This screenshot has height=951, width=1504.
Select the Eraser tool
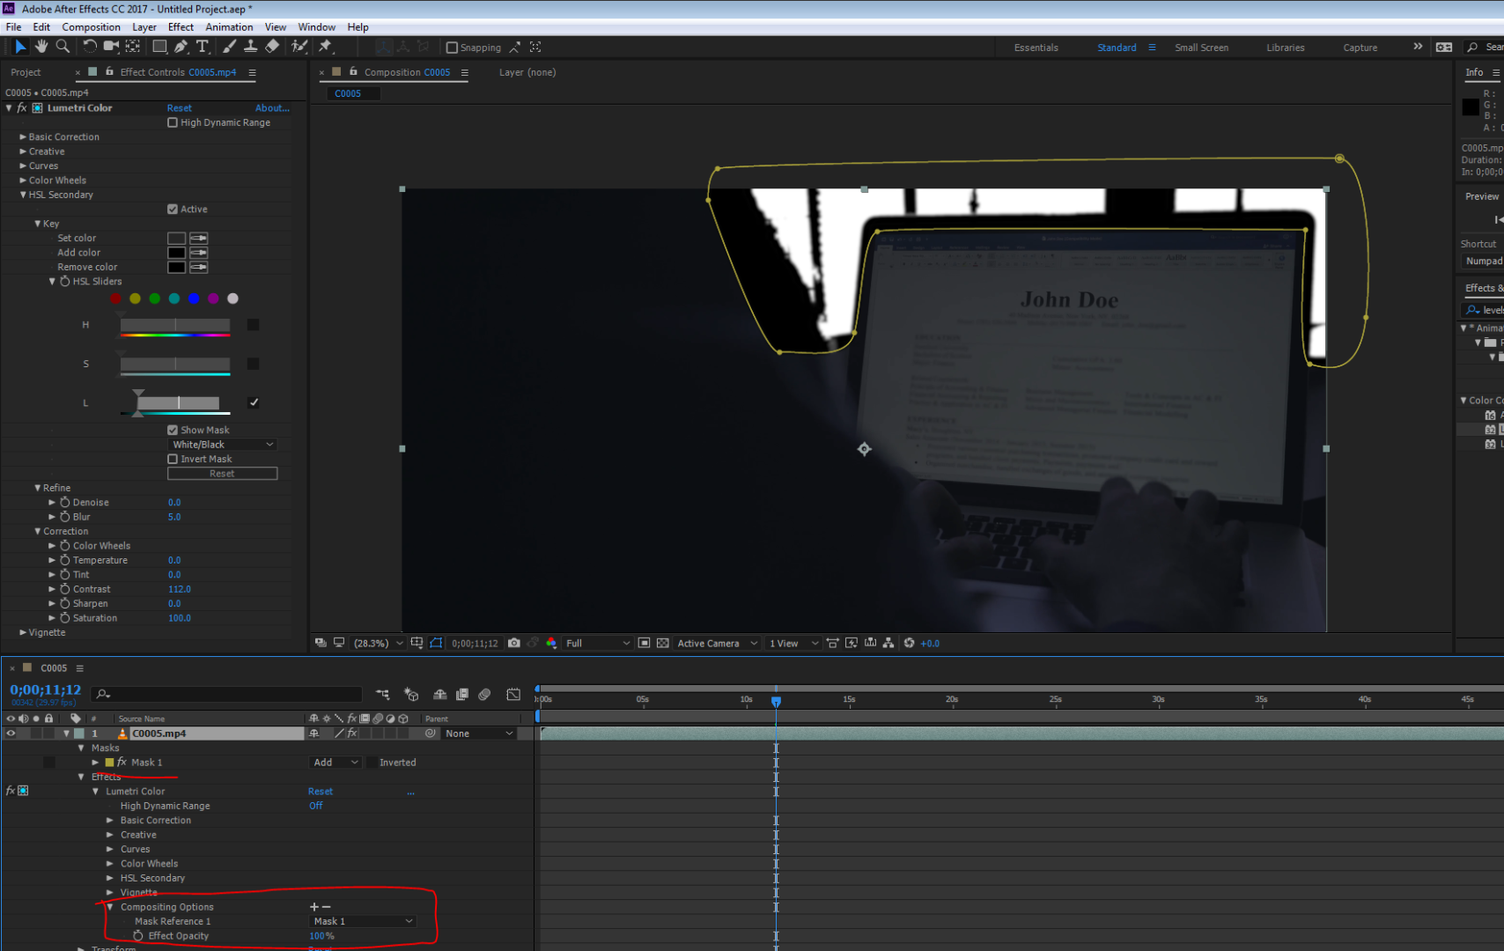[272, 47]
